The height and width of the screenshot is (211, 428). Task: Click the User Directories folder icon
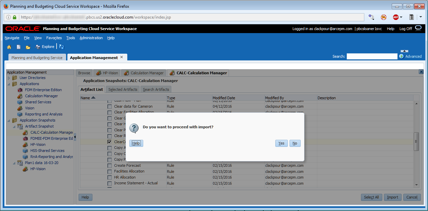point(15,78)
